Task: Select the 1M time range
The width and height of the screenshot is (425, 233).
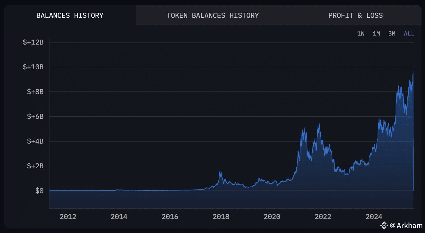Action: 376,33
